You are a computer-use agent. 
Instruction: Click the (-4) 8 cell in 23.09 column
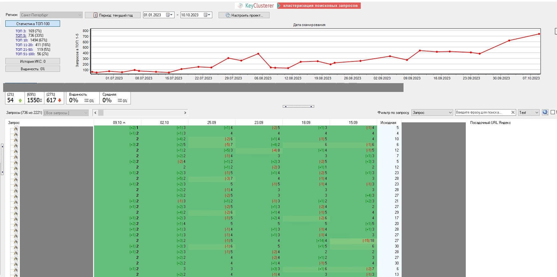[259, 150]
